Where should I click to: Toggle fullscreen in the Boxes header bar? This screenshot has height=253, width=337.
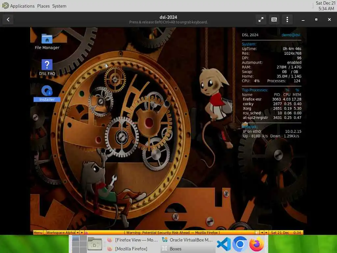[x=261, y=19]
